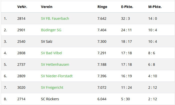Select the SC Rückers club name
The height and width of the screenshot is (105, 175).
pyautogui.click(x=50, y=99)
